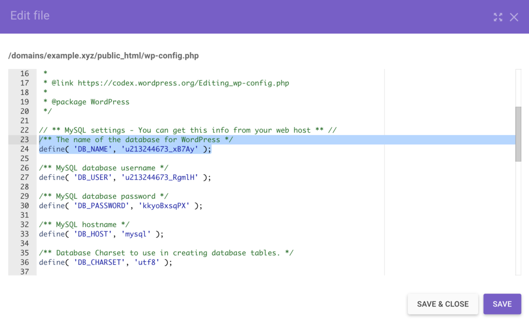The width and height of the screenshot is (529, 322).
Task: Click 'The name of the database' comment
Action: pyautogui.click(x=136, y=140)
